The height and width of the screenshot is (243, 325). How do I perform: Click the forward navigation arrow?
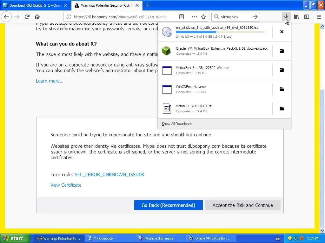click(x=17, y=17)
